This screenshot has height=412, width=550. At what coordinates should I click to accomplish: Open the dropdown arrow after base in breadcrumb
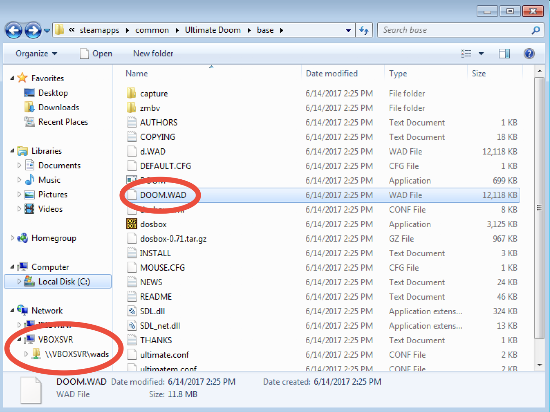[282, 31]
